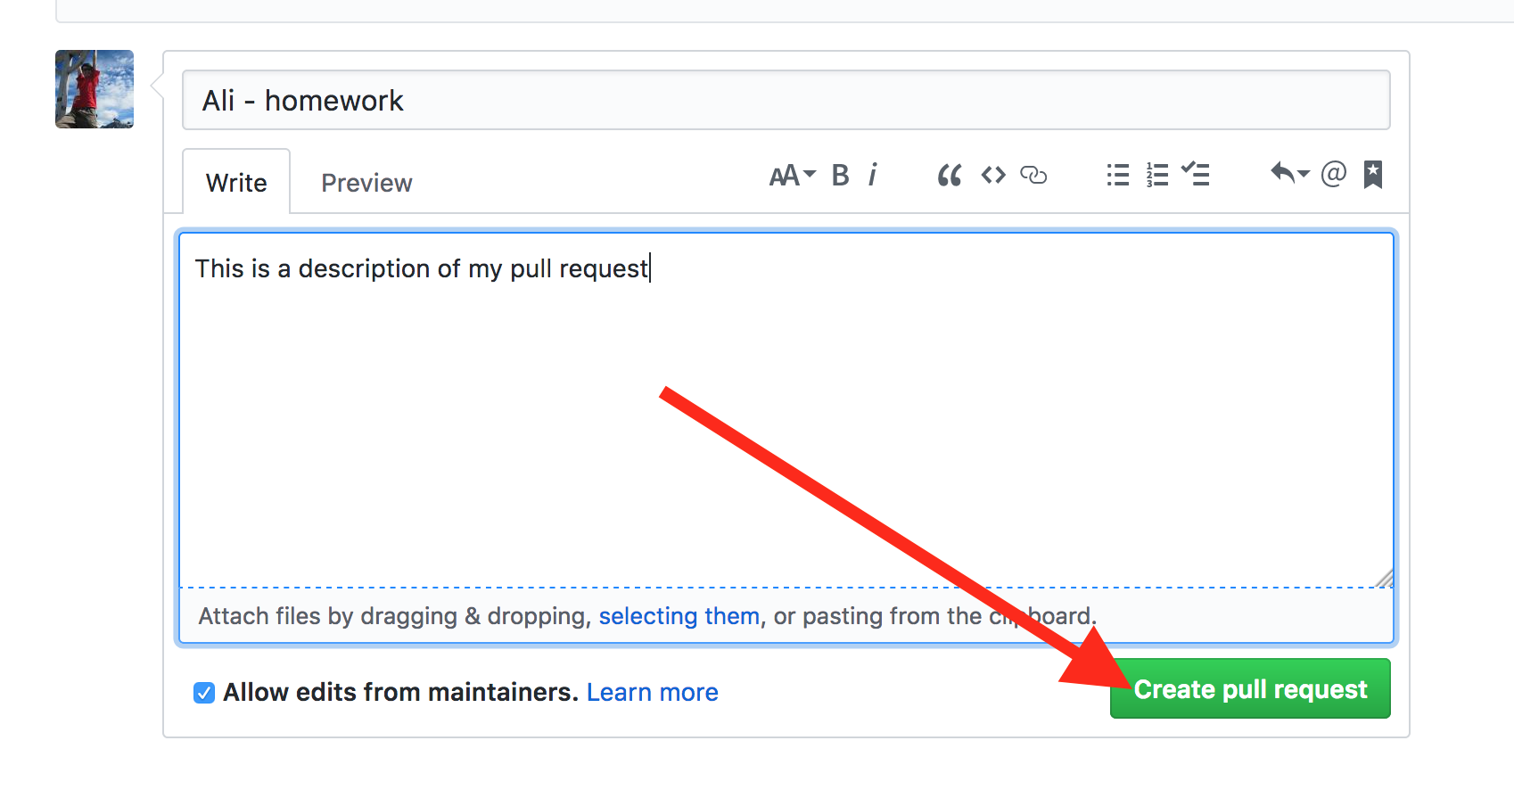
Task: Add a link with the chain icon
Action: 1033,175
